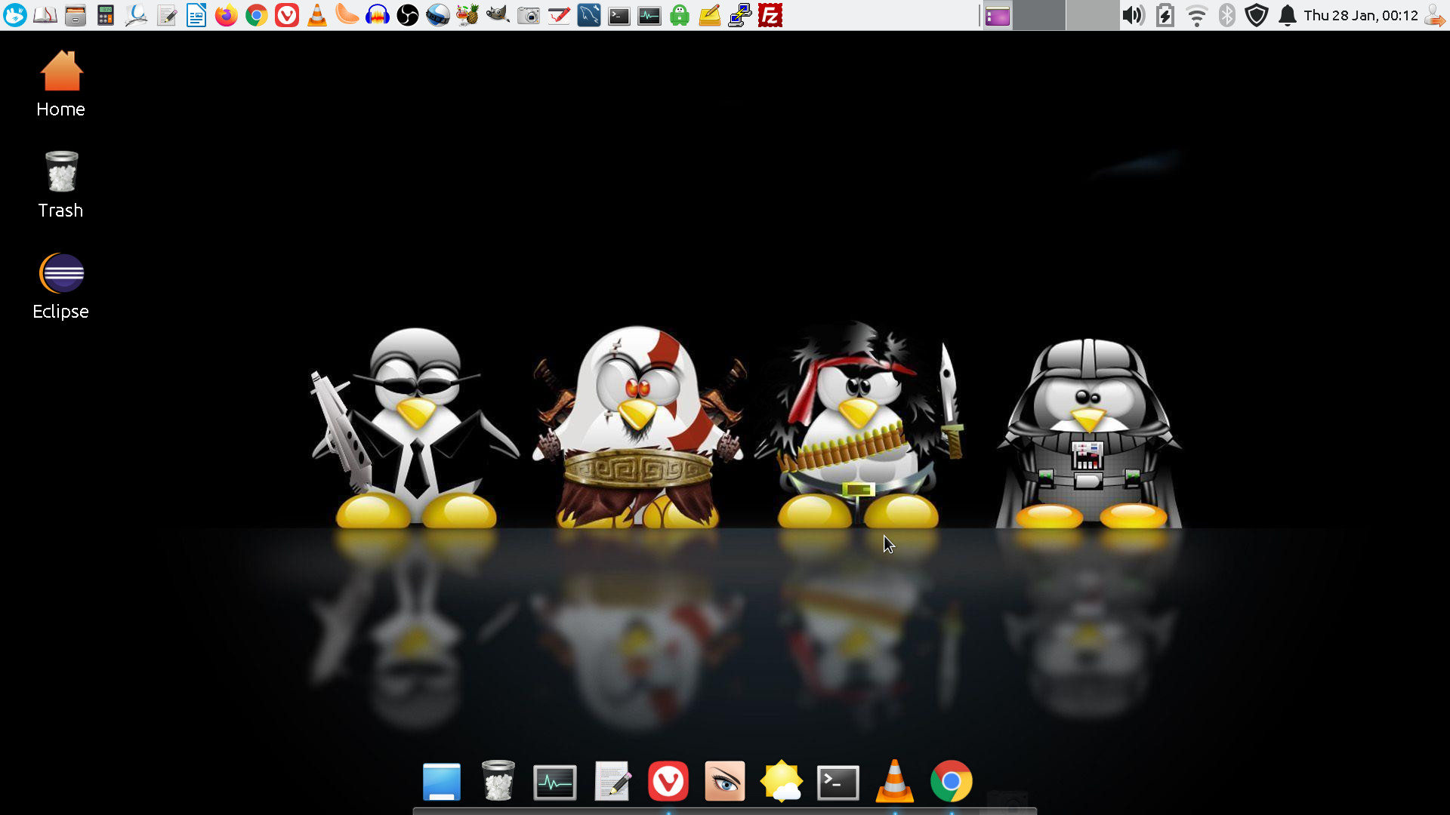1450x815 pixels.
Task: Open MySQL Workbench dolphin icon
Action: pos(588,15)
